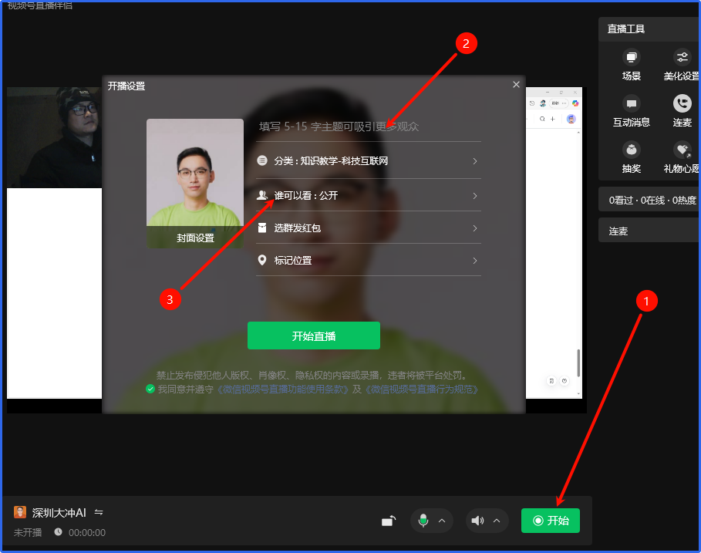Click the screen rotate icon in bottom bar
Viewport: 701px width, 553px height.
click(x=389, y=521)
